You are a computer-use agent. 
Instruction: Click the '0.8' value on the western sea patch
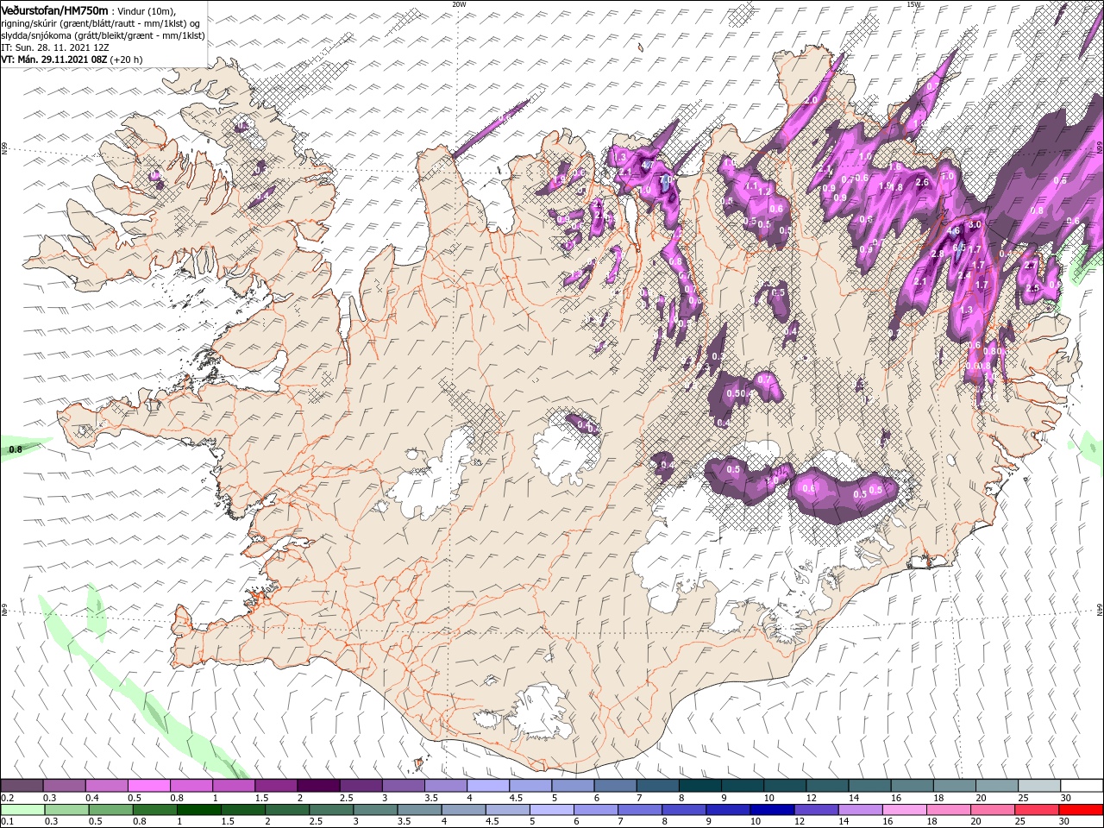[16, 449]
